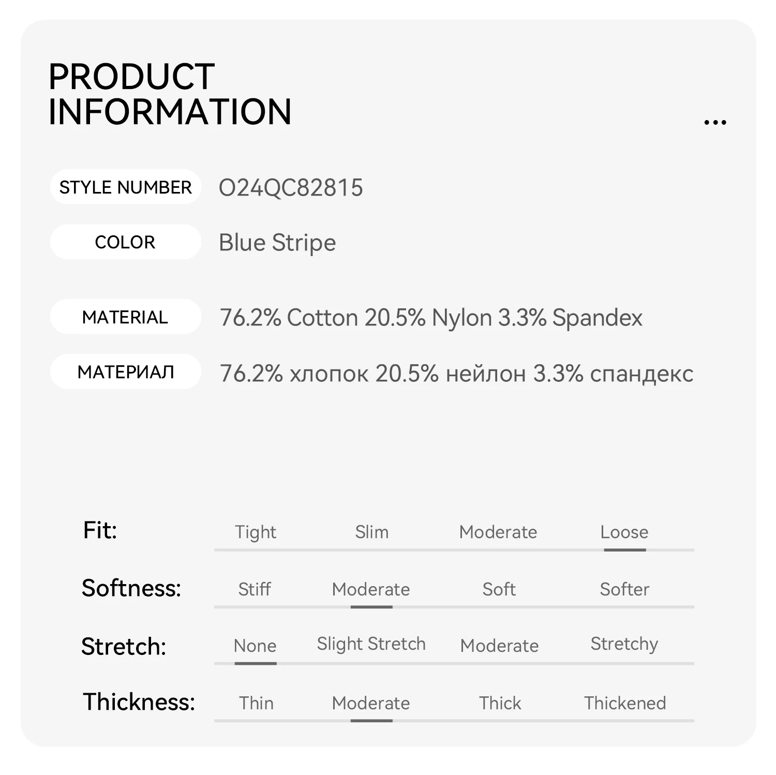Choose Slim on the Fit scale

pos(371,532)
